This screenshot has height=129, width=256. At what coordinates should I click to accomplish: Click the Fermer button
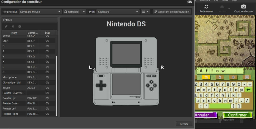pyautogui.click(x=184, y=124)
